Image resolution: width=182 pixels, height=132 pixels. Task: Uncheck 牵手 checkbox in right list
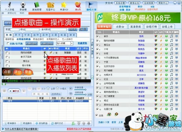(97, 36)
